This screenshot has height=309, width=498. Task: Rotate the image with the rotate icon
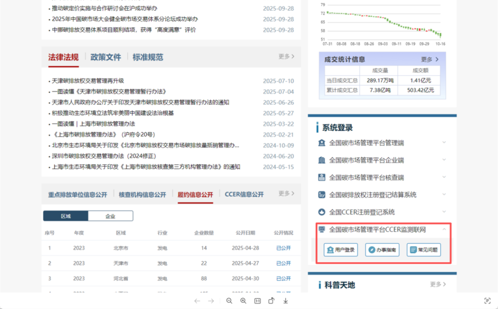pos(272,301)
